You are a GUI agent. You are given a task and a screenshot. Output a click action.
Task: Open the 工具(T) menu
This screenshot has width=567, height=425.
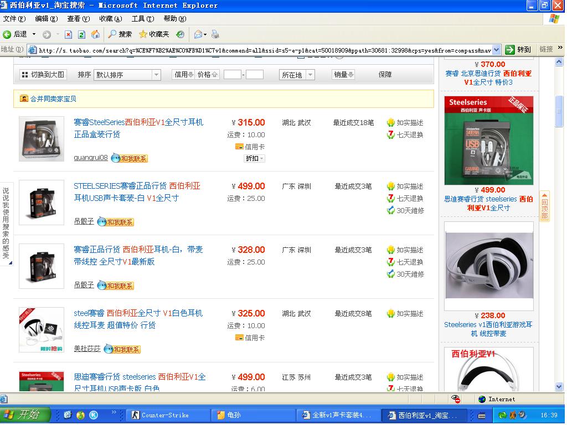coord(143,19)
